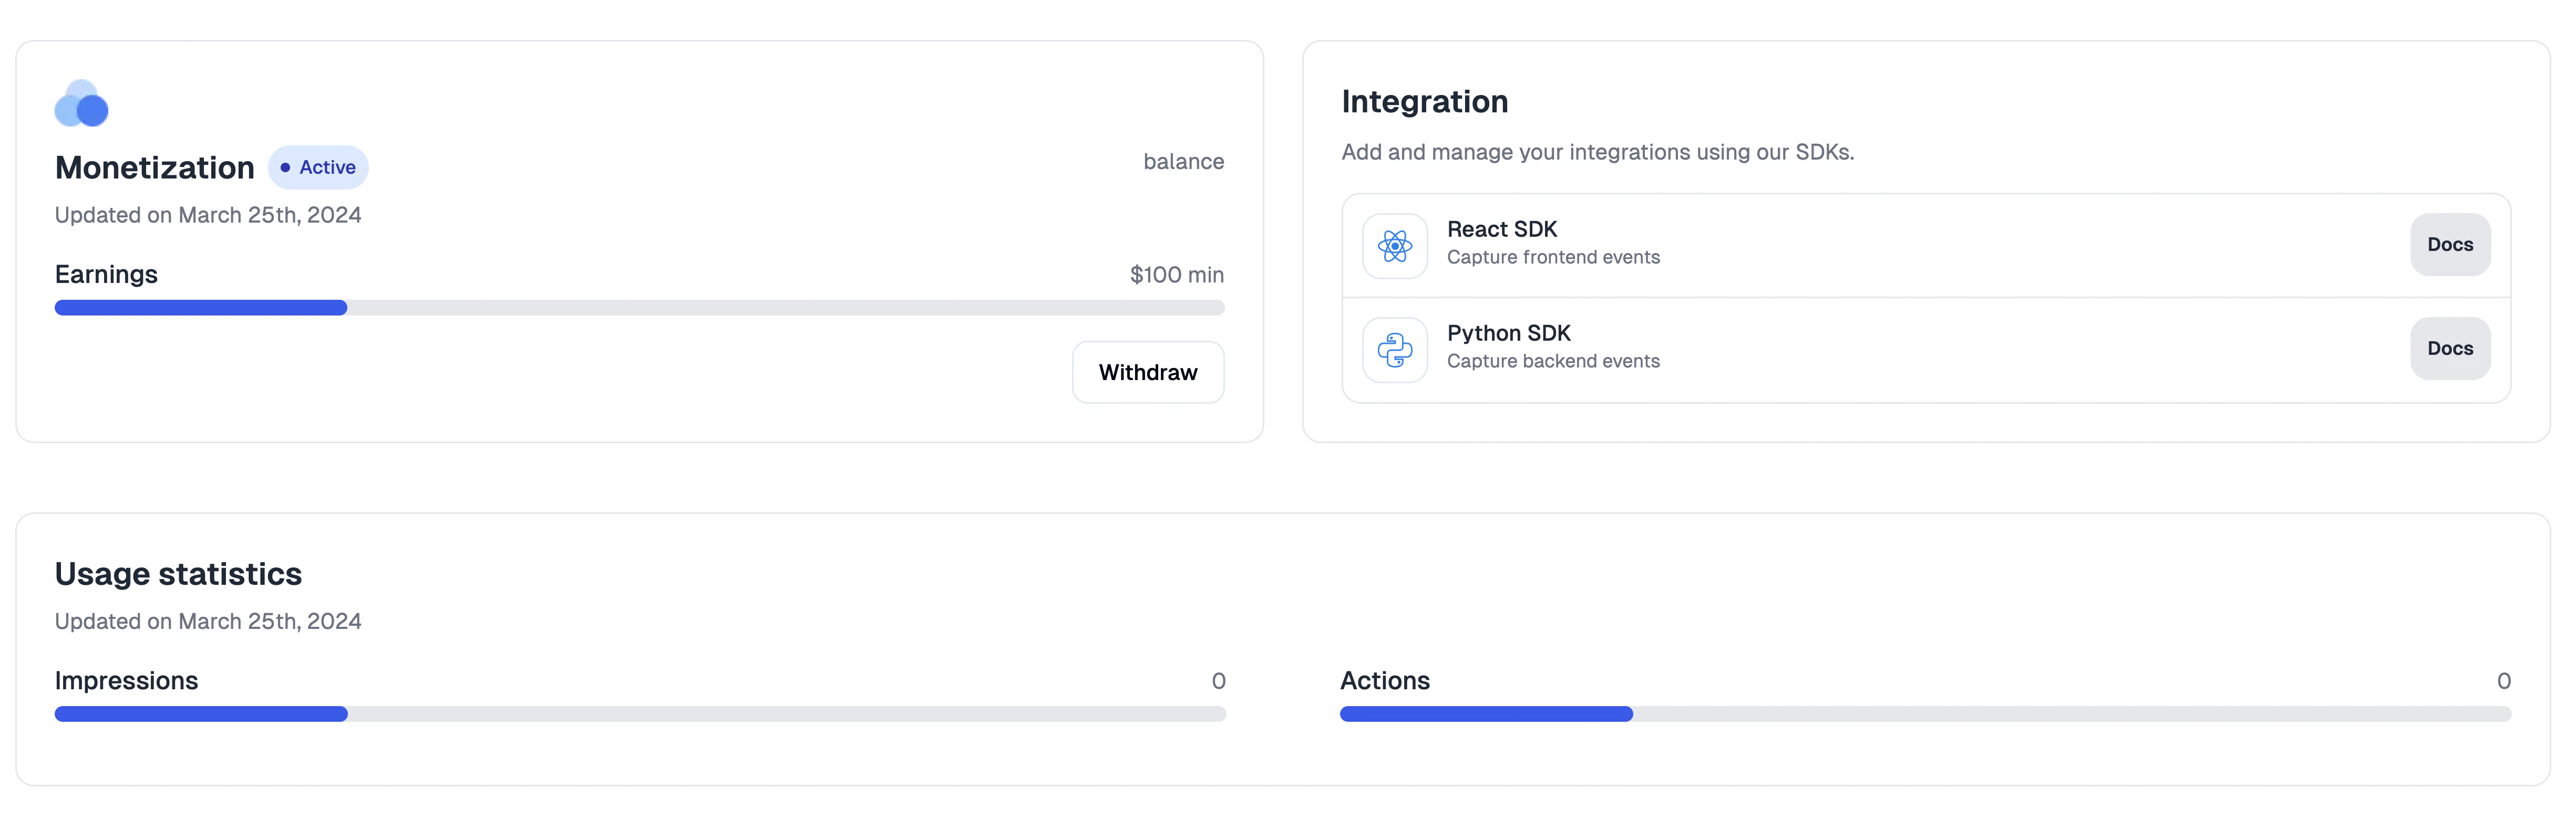2576x820 pixels.
Task: Select the React SDK title text
Action: pyautogui.click(x=1501, y=230)
